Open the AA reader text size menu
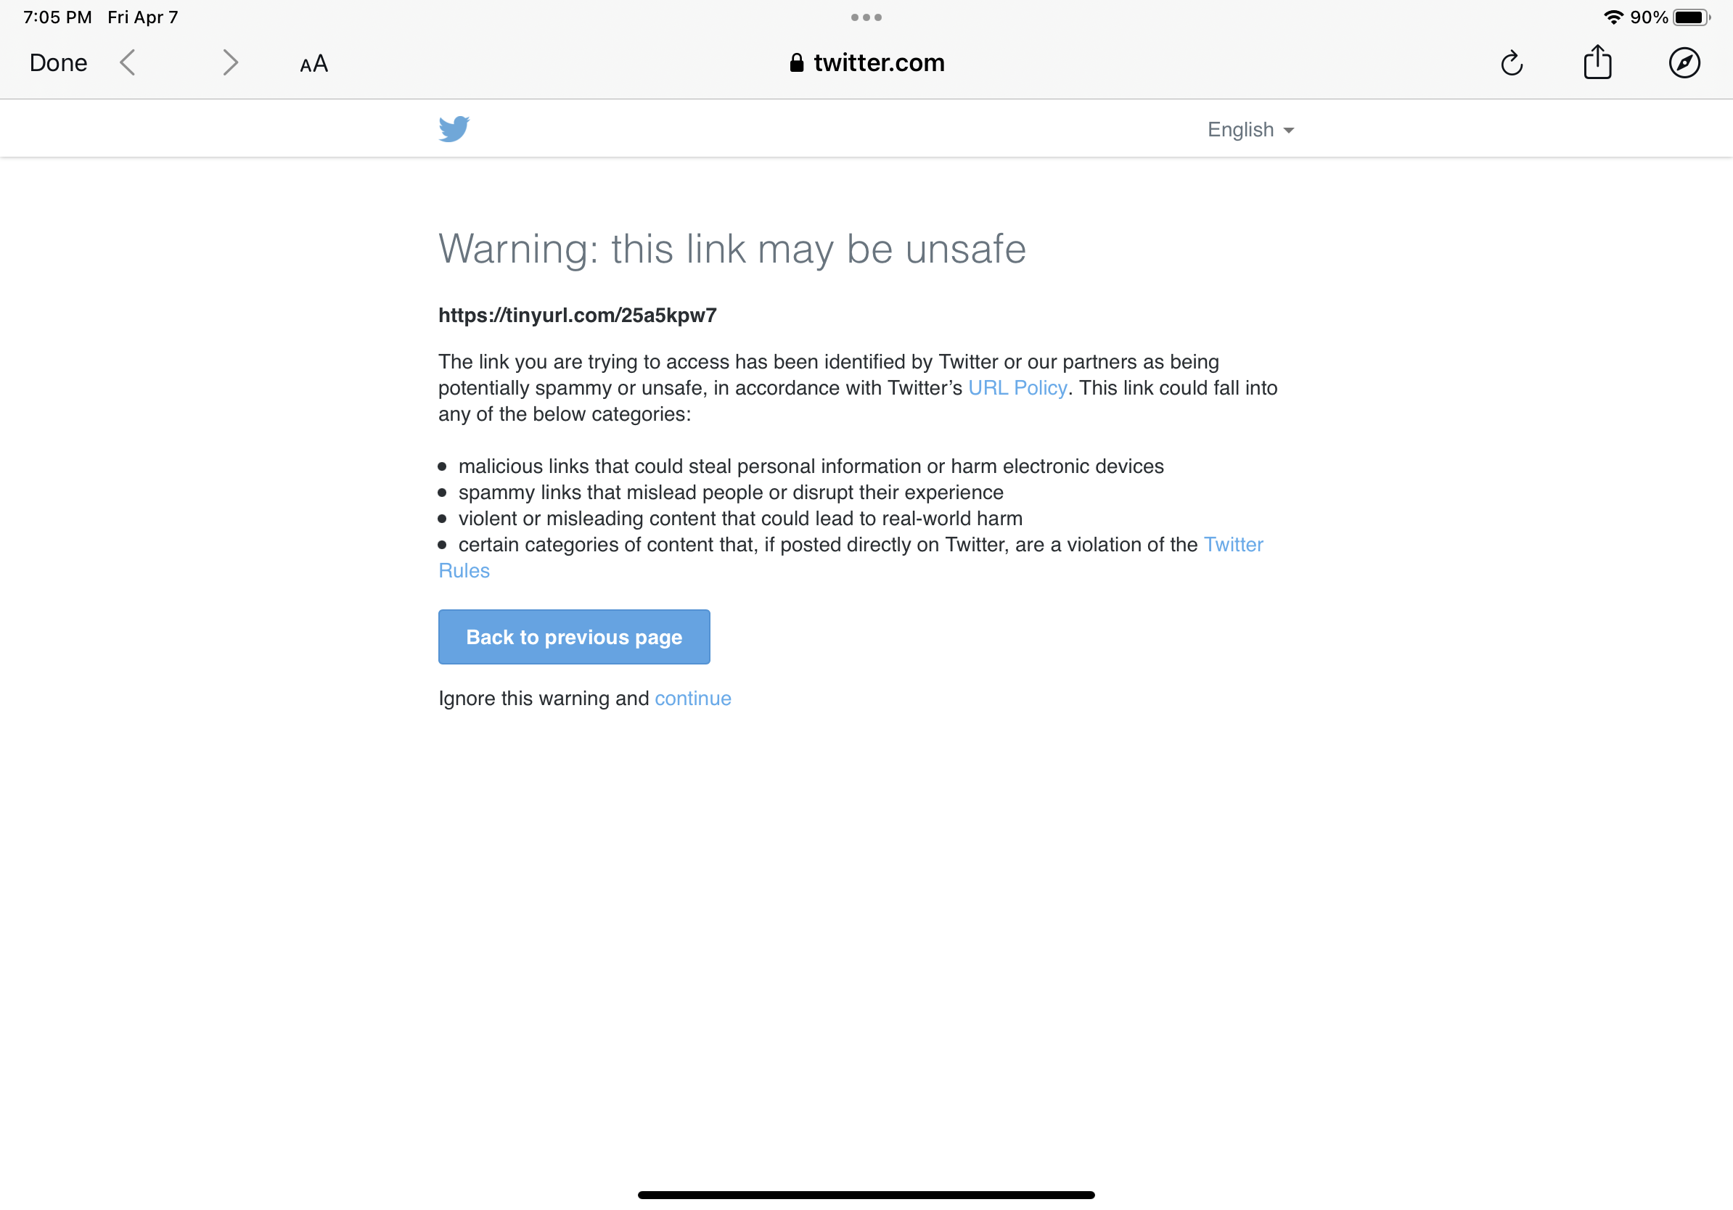 (314, 63)
